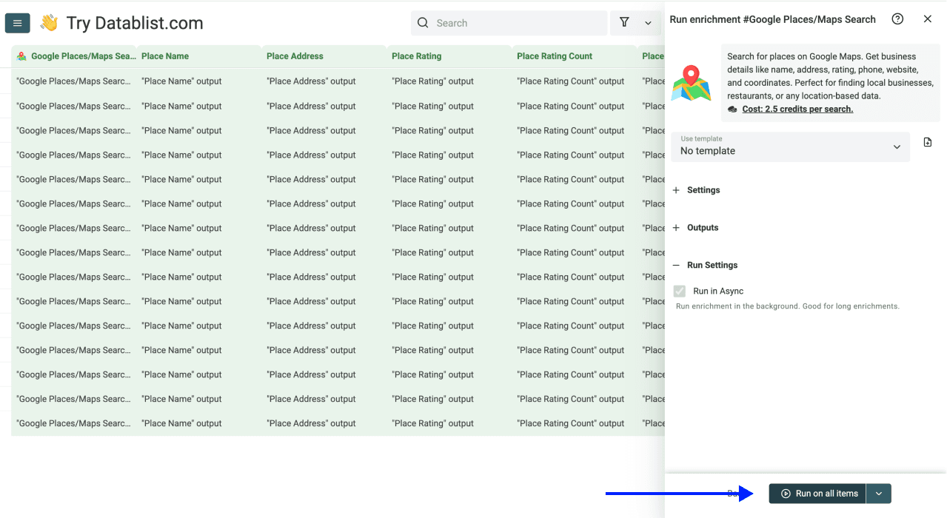Click the Google Maps pin icon in enrichment panel

point(691,83)
